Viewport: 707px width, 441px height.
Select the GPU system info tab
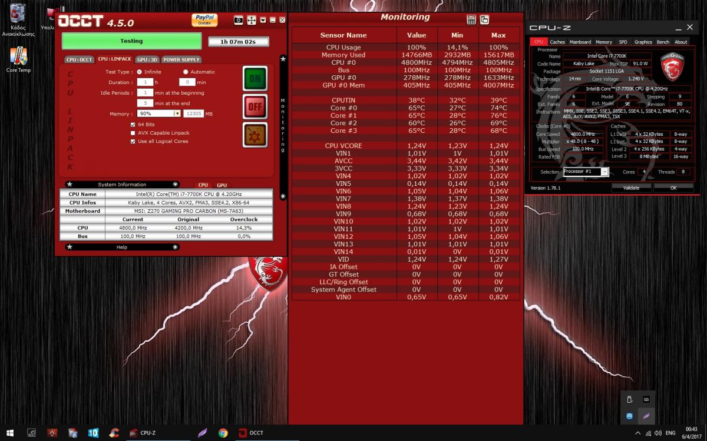click(222, 185)
